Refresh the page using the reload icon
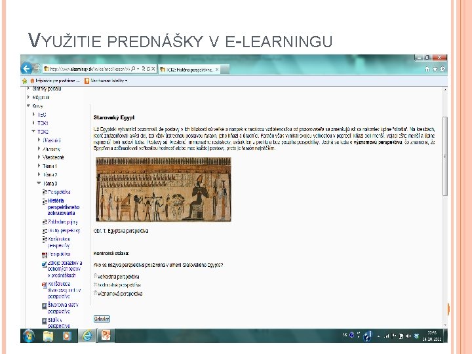The height and width of the screenshot is (354, 472). coord(148,69)
